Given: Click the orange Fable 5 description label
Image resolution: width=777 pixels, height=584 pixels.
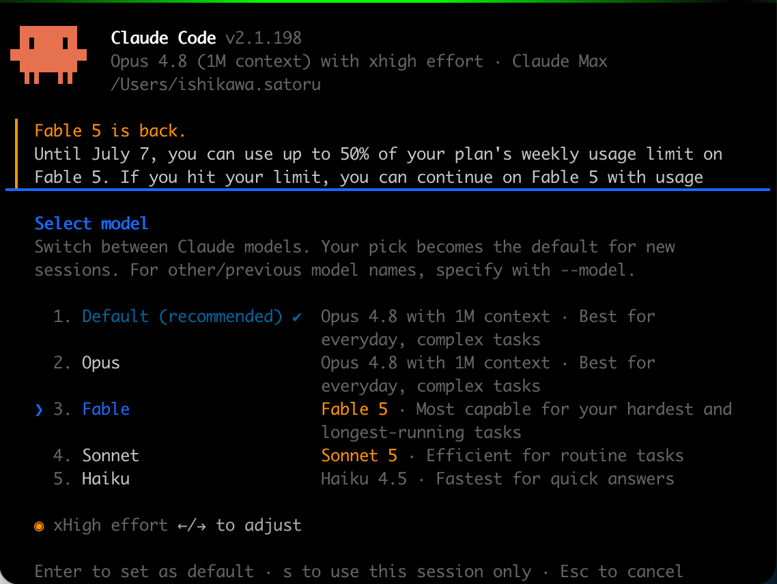Looking at the screenshot, I should click(354, 409).
